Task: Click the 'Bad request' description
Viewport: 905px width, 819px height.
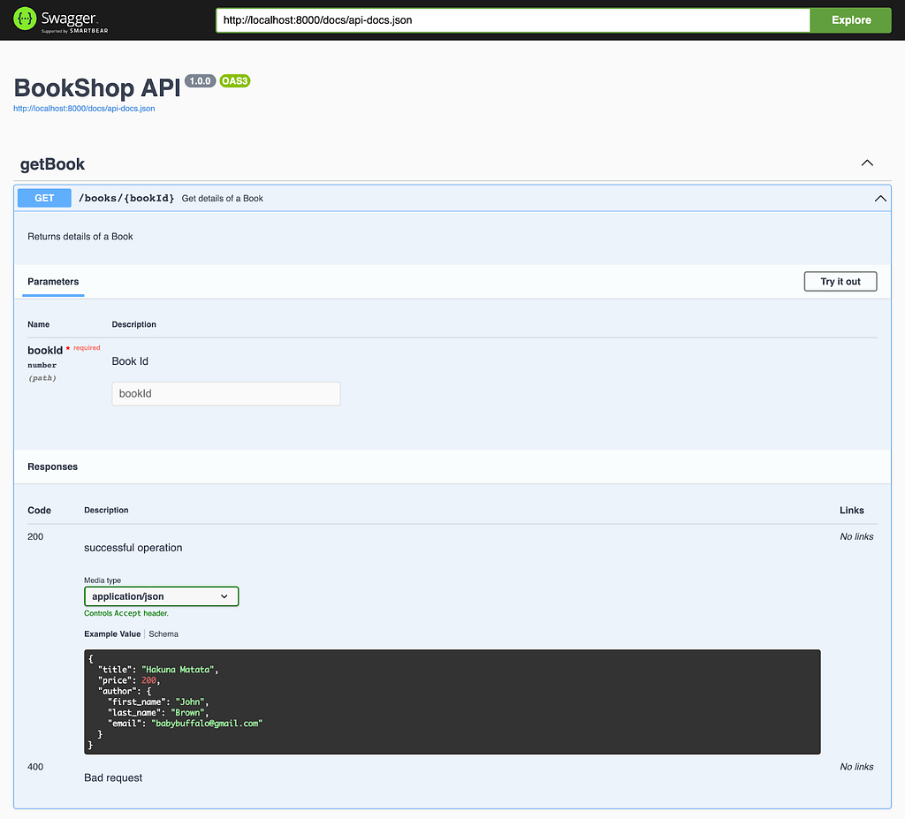Action: [113, 778]
